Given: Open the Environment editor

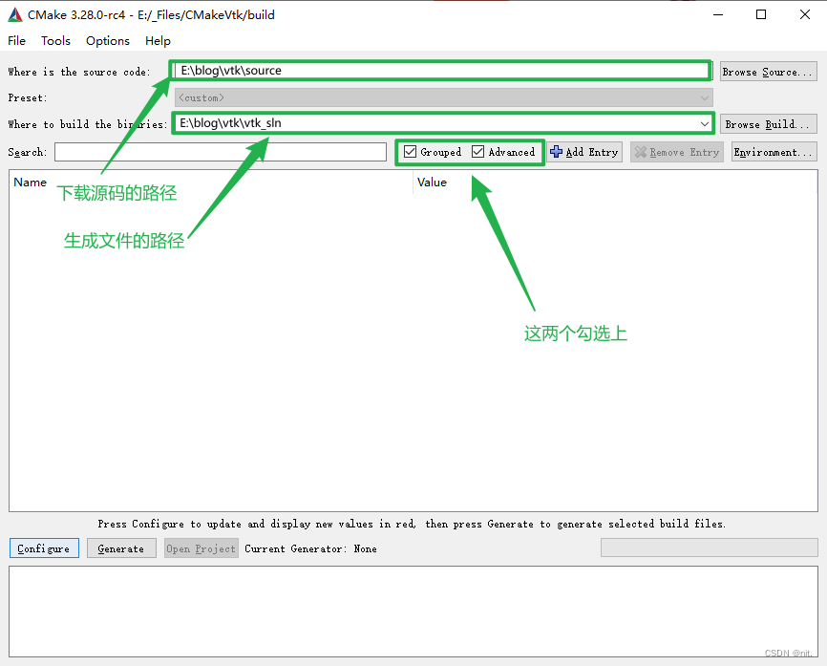Looking at the screenshot, I should coord(774,152).
